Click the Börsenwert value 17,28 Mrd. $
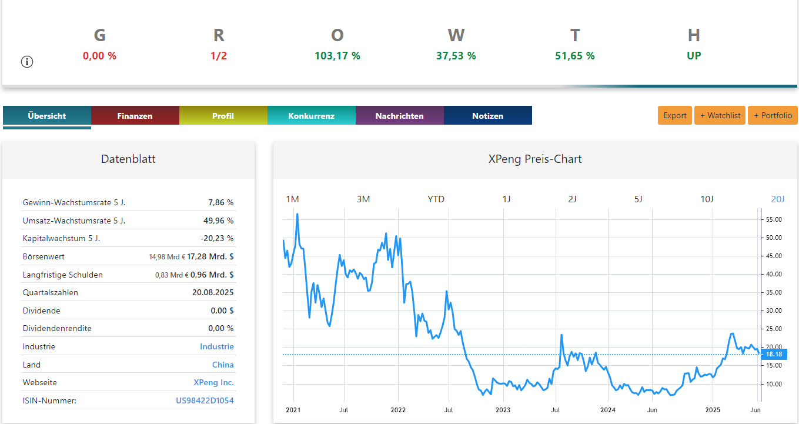This screenshot has height=424, width=799. (x=210, y=256)
